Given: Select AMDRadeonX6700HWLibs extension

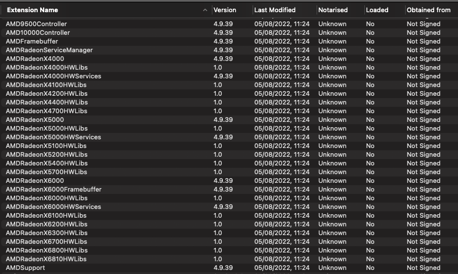Looking at the screenshot, I should point(229,241).
